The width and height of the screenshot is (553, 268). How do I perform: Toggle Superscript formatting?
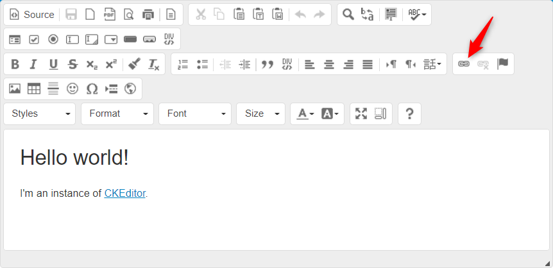[111, 64]
